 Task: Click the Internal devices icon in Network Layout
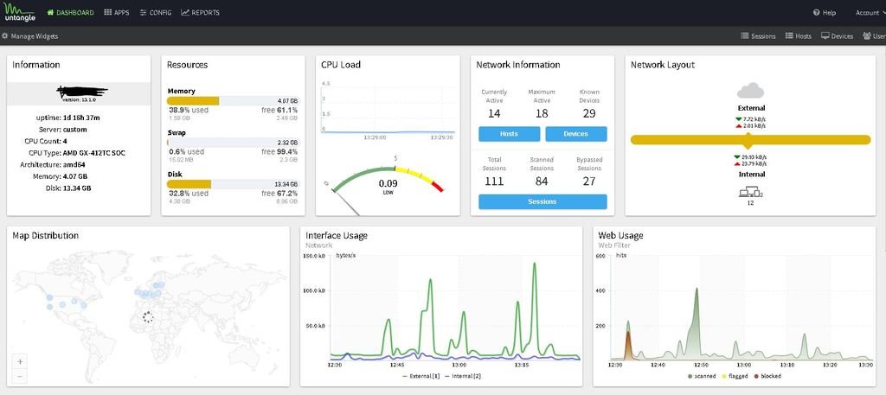click(749, 192)
